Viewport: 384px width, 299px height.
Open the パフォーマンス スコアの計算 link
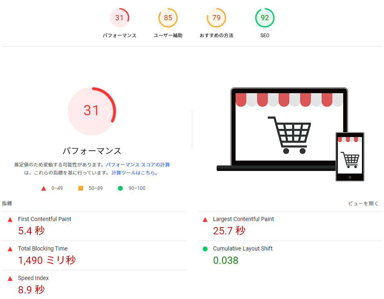tap(138, 165)
